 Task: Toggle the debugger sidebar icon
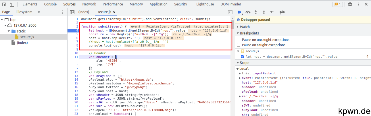click(x=230, y=12)
